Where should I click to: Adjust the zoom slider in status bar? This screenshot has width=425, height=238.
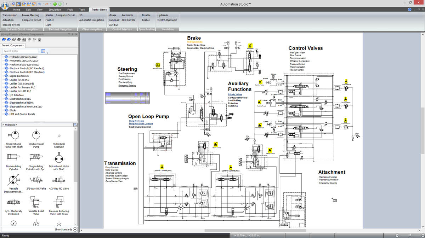410,235
